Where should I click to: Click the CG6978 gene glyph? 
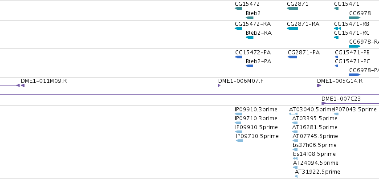(x=355, y=18)
